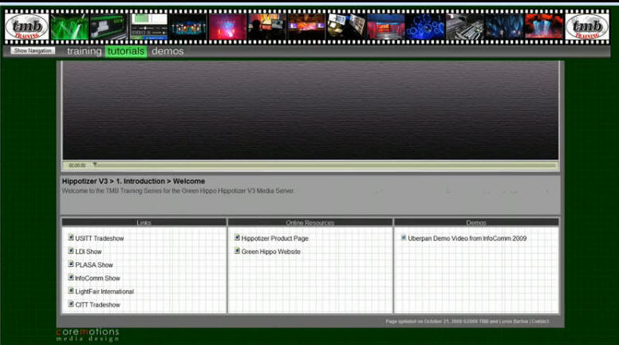The height and width of the screenshot is (345, 619).
Task: Click inside the dark video player area
Action: (x=310, y=111)
